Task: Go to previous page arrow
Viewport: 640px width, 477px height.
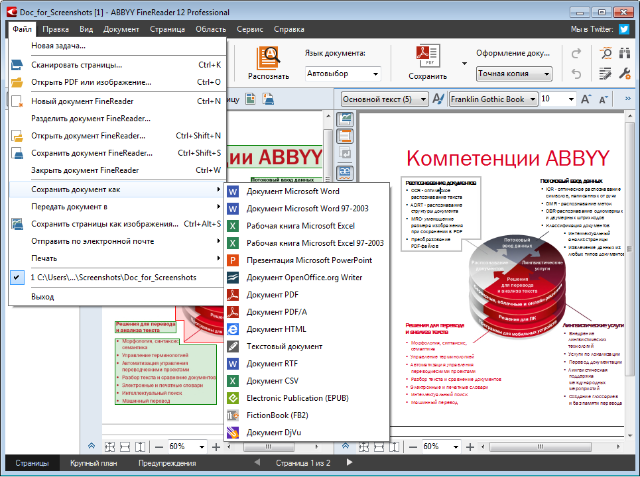Action: (257, 462)
